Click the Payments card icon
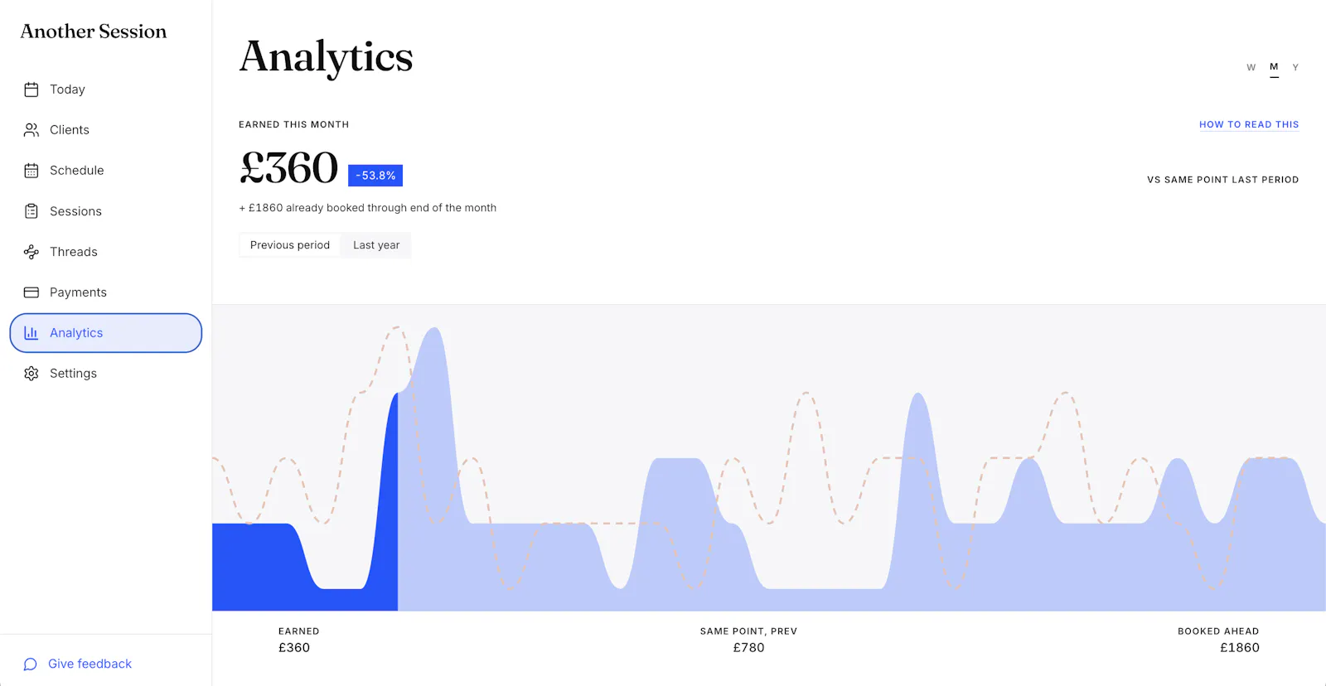 click(31, 292)
